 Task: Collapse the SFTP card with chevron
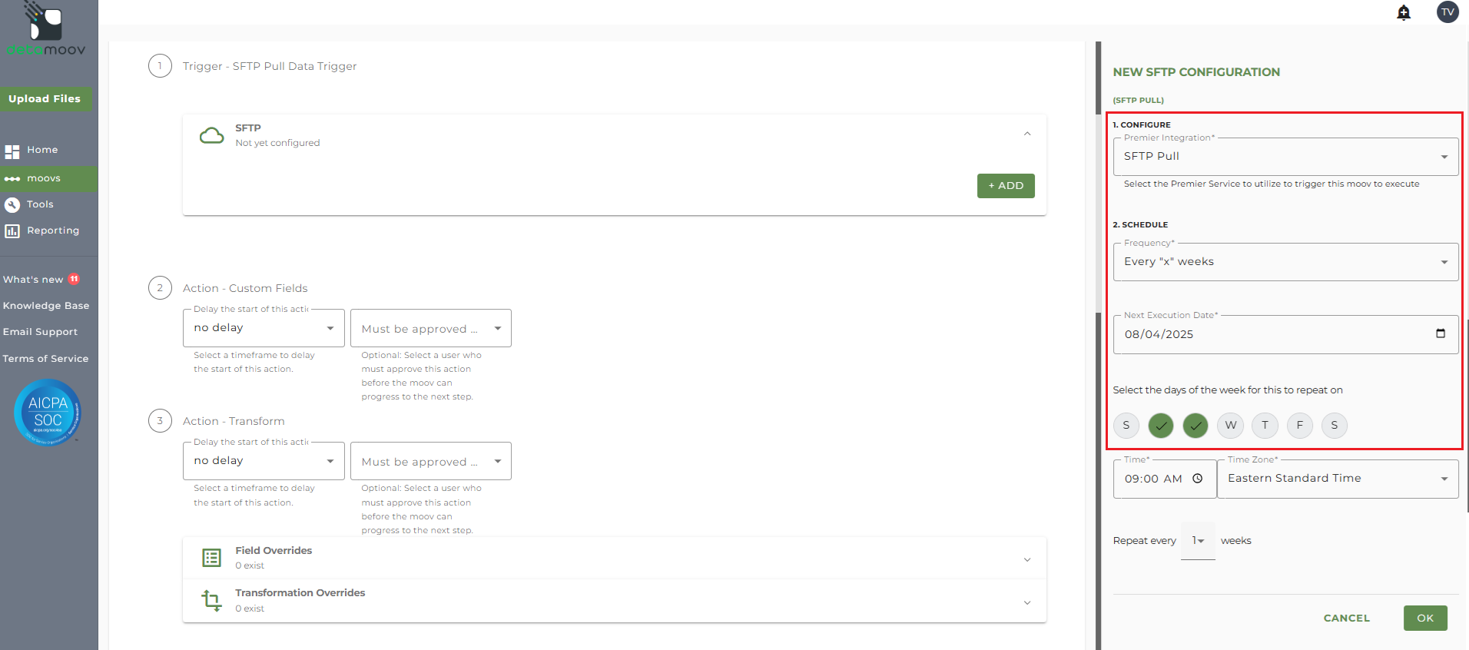[1027, 134]
